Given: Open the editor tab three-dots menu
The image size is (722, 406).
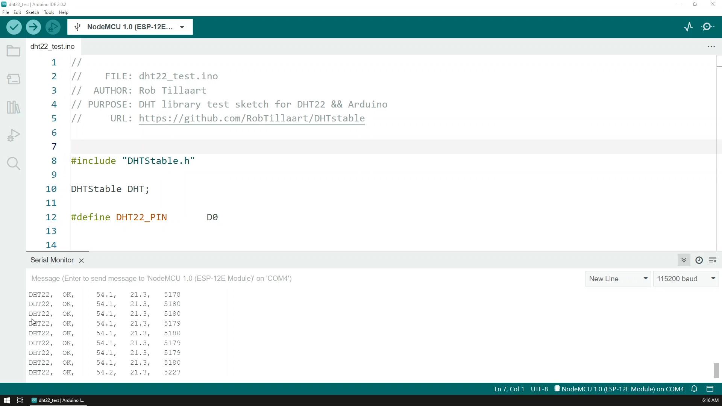Looking at the screenshot, I should coord(711,47).
